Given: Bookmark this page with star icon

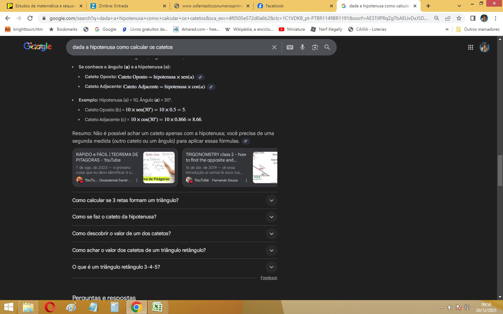Looking at the screenshot, I should point(459,18).
